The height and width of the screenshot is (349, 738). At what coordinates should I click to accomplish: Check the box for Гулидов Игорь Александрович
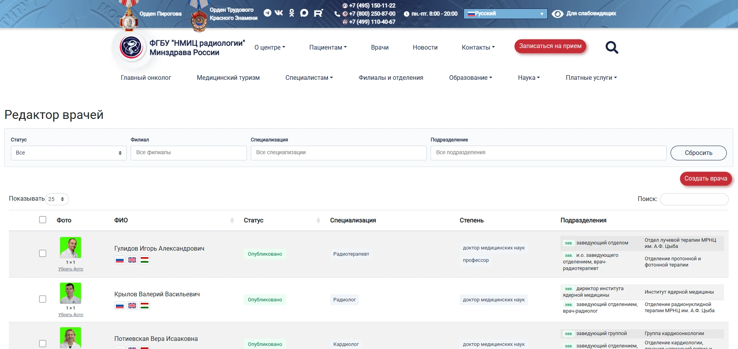(x=43, y=253)
